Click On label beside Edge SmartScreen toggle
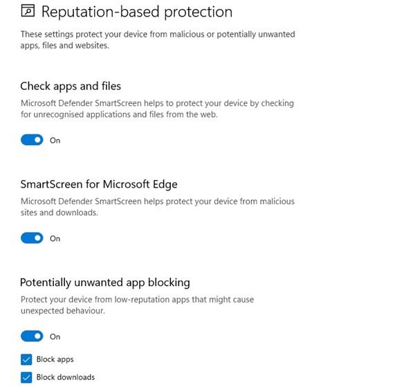 click(x=55, y=239)
